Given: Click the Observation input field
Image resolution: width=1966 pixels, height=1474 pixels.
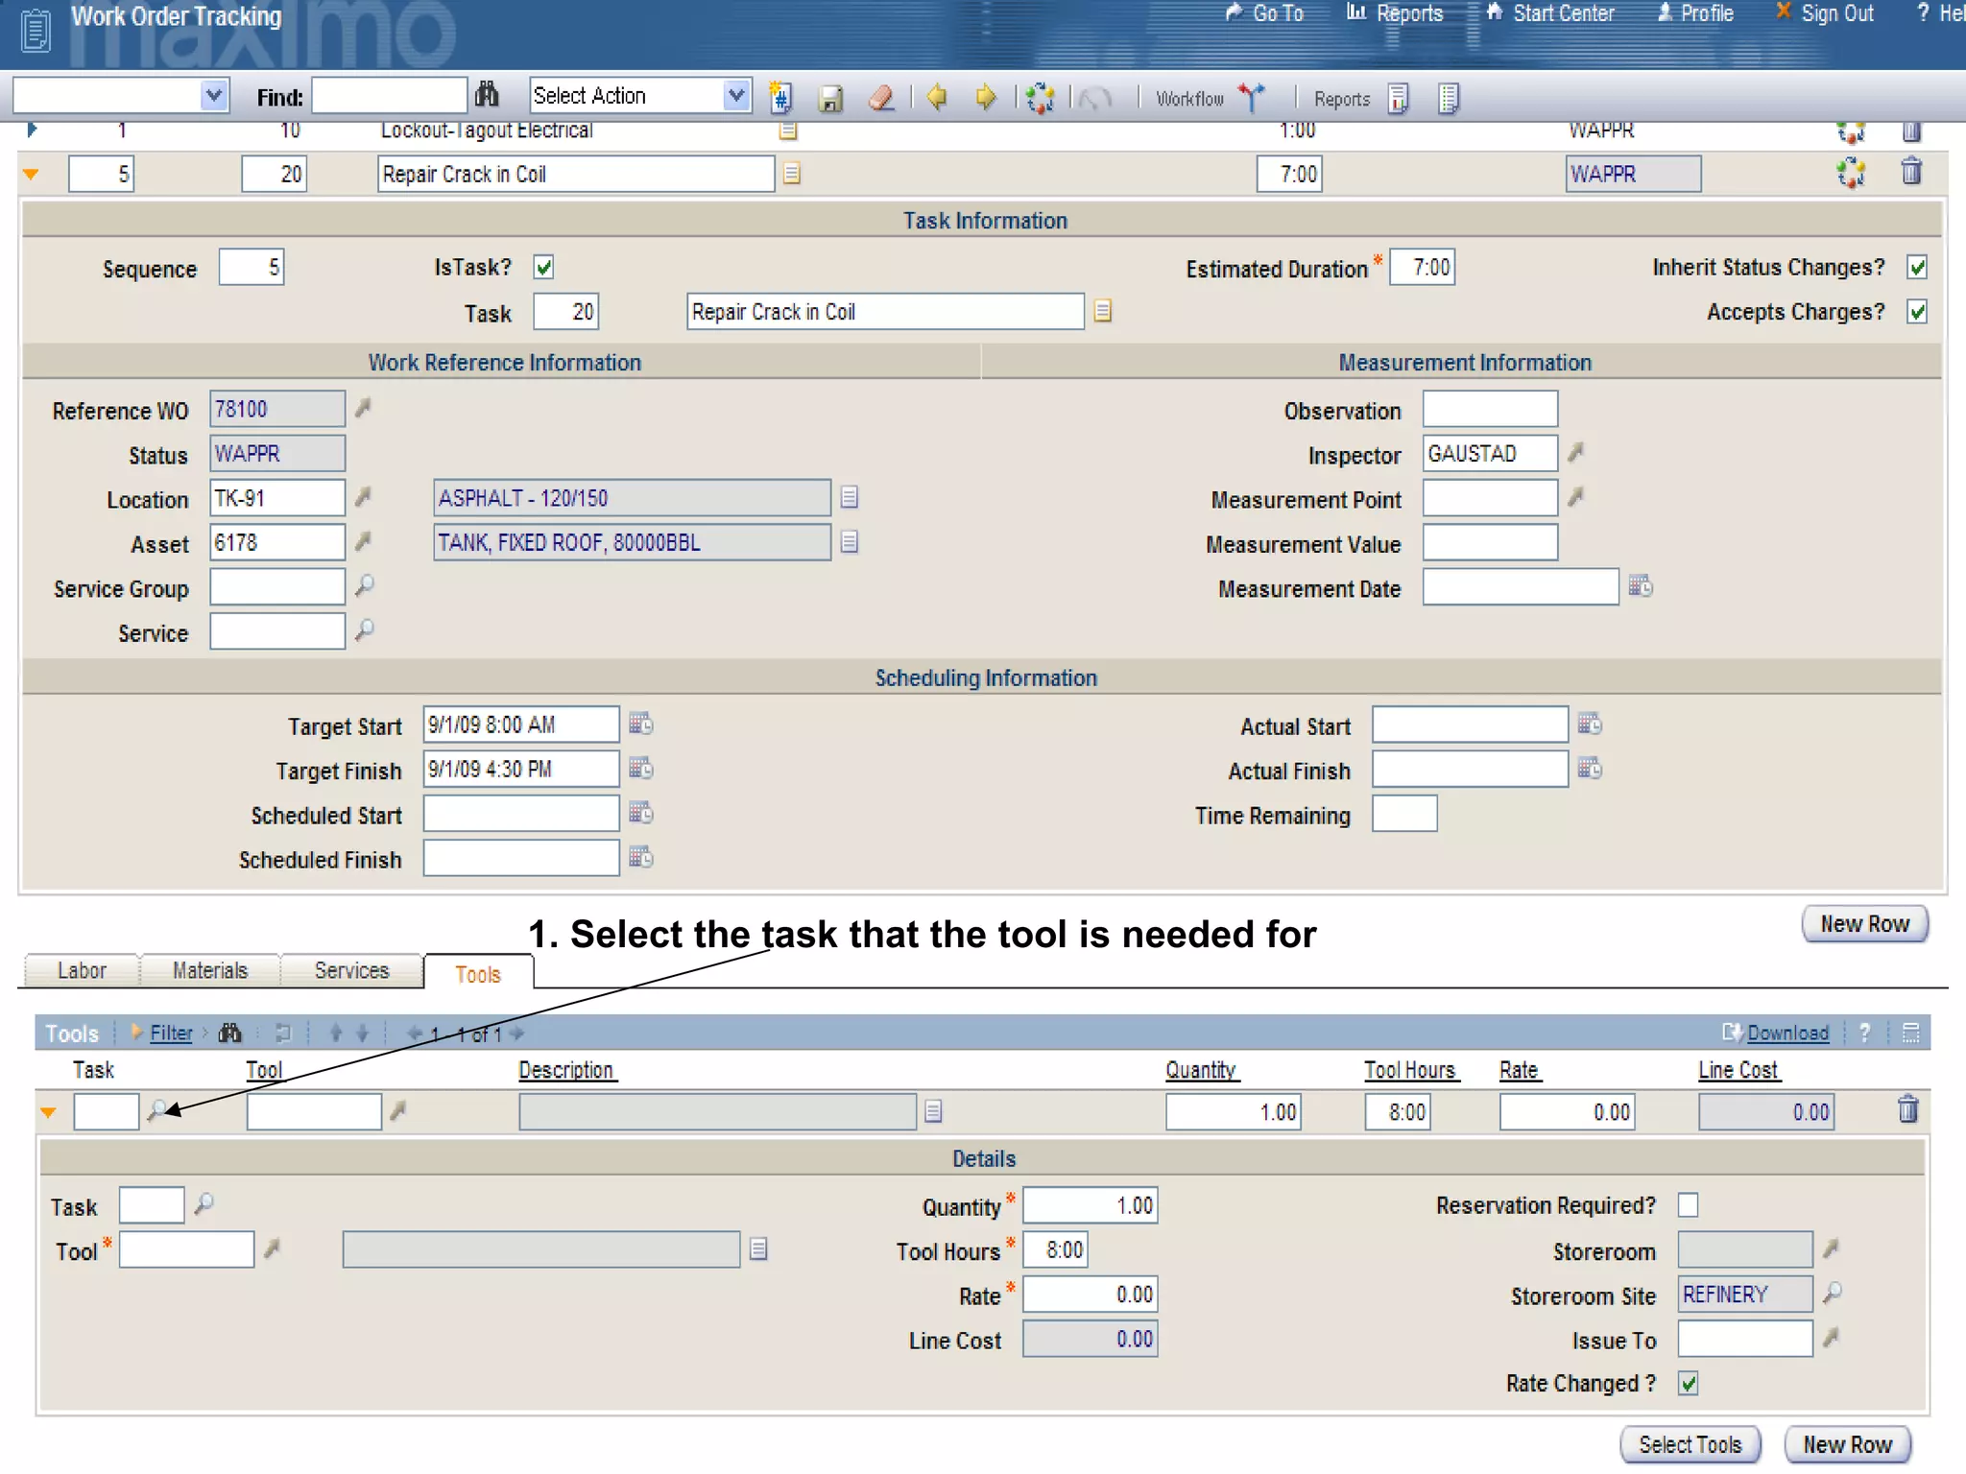Looking at the screenshot, I should tap(1490, 409).
